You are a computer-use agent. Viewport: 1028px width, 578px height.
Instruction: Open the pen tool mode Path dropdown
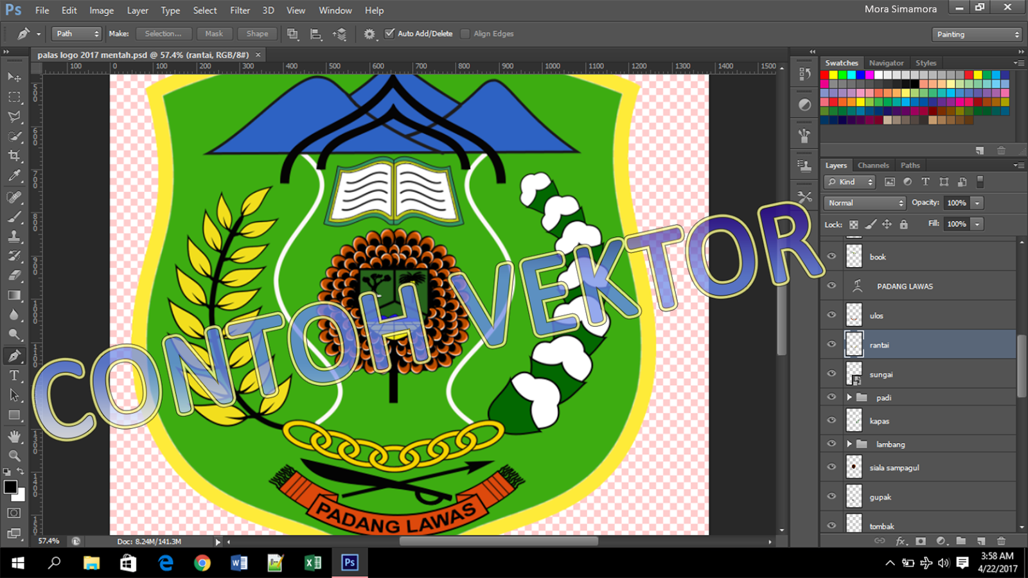click(x=76, y=33)
